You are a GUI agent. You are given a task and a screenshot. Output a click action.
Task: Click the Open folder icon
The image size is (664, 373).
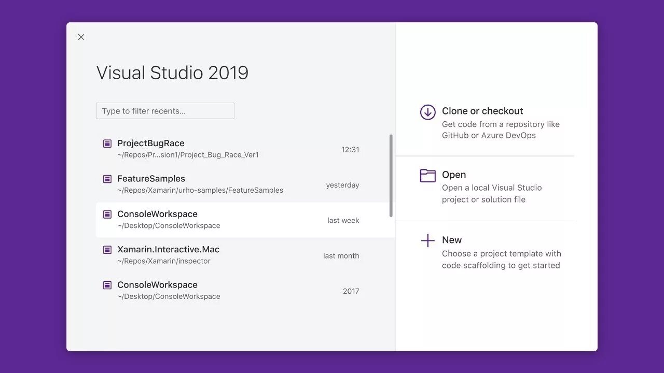point(427,176)
